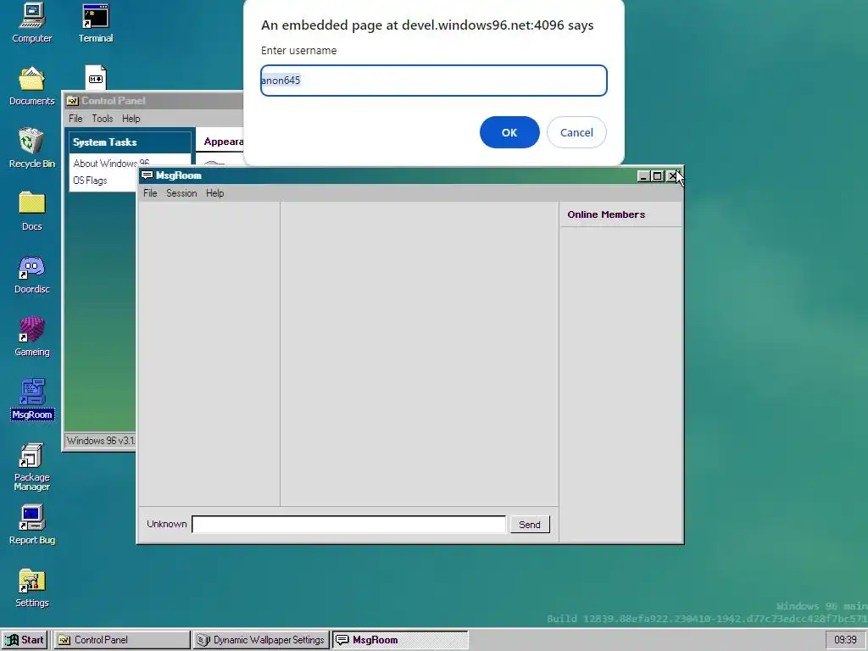Click MsgRoom taskbar button
The width and height of the screenshot is (868, 651).
401,640
